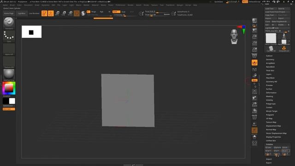Viewport: 295px width, 166px height.
Task: Open the Home Page tab
Action: pyautogui.click(x=9, y=13)
